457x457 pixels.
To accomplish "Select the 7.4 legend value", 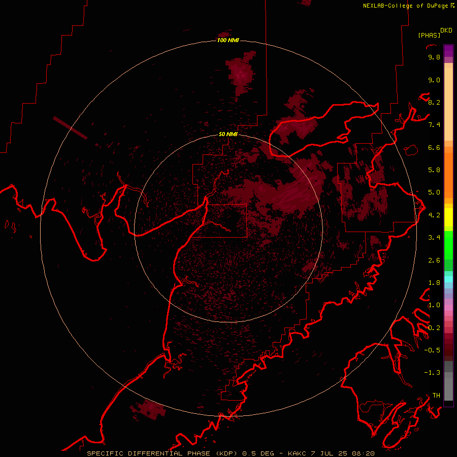I will pyautogui.click(x=434, y=125).
